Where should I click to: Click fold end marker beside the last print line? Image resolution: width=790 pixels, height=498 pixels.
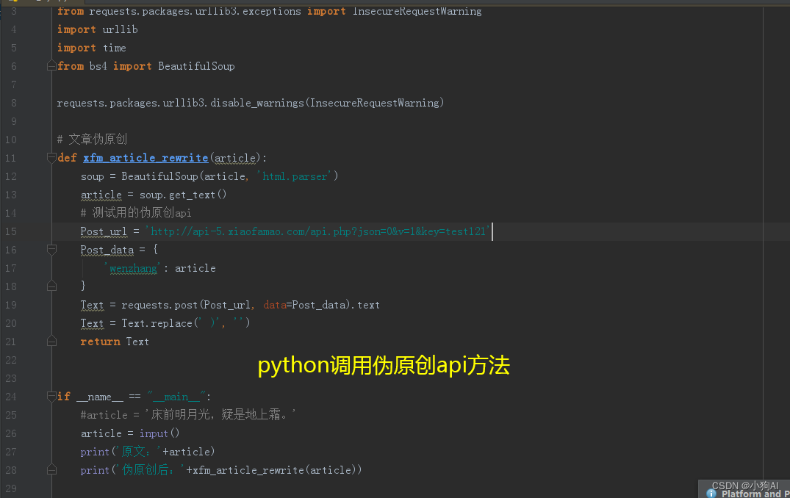[x=51, y=470]
